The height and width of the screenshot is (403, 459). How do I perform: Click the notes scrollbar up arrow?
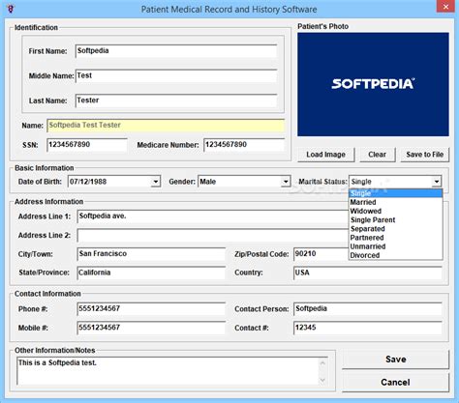(x=322, y=363)
